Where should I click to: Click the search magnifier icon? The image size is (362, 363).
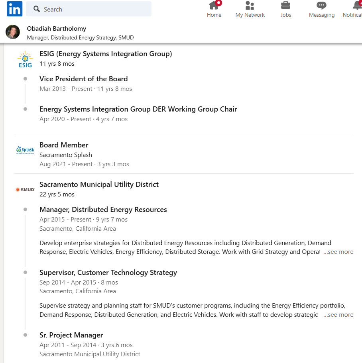pyautogui.click(x=37, y=9)
